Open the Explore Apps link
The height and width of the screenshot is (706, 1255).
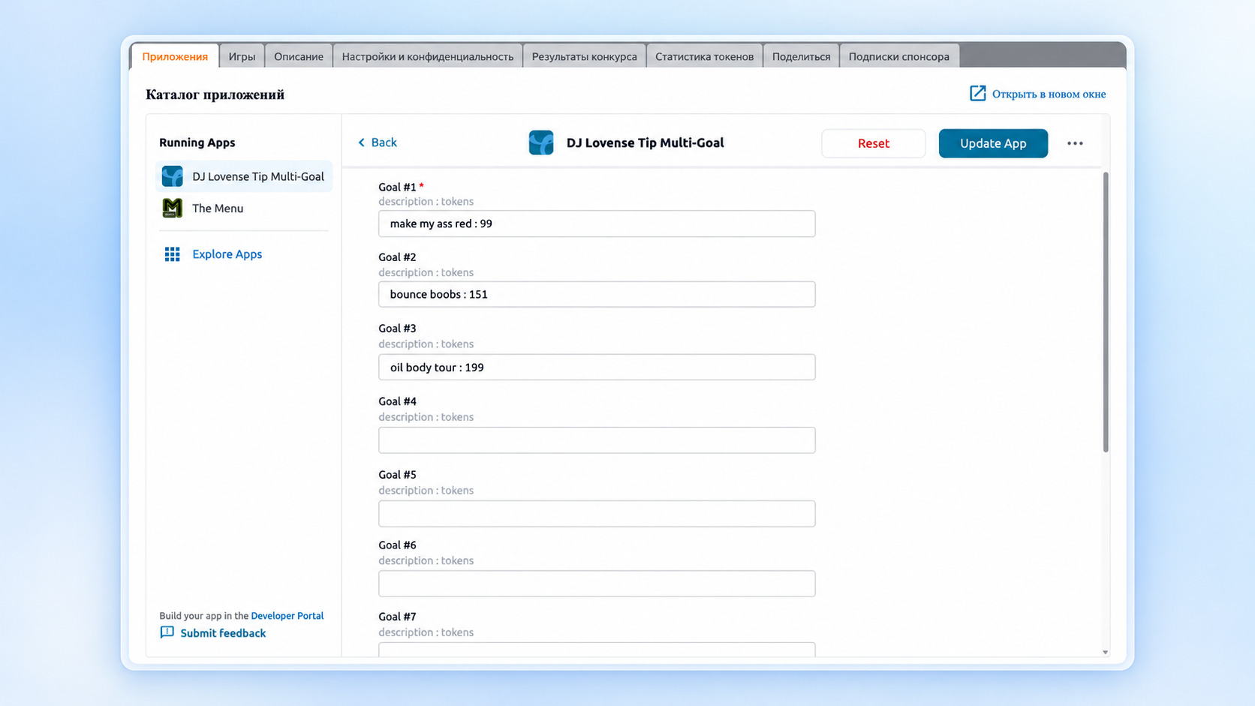coord(227,254)
